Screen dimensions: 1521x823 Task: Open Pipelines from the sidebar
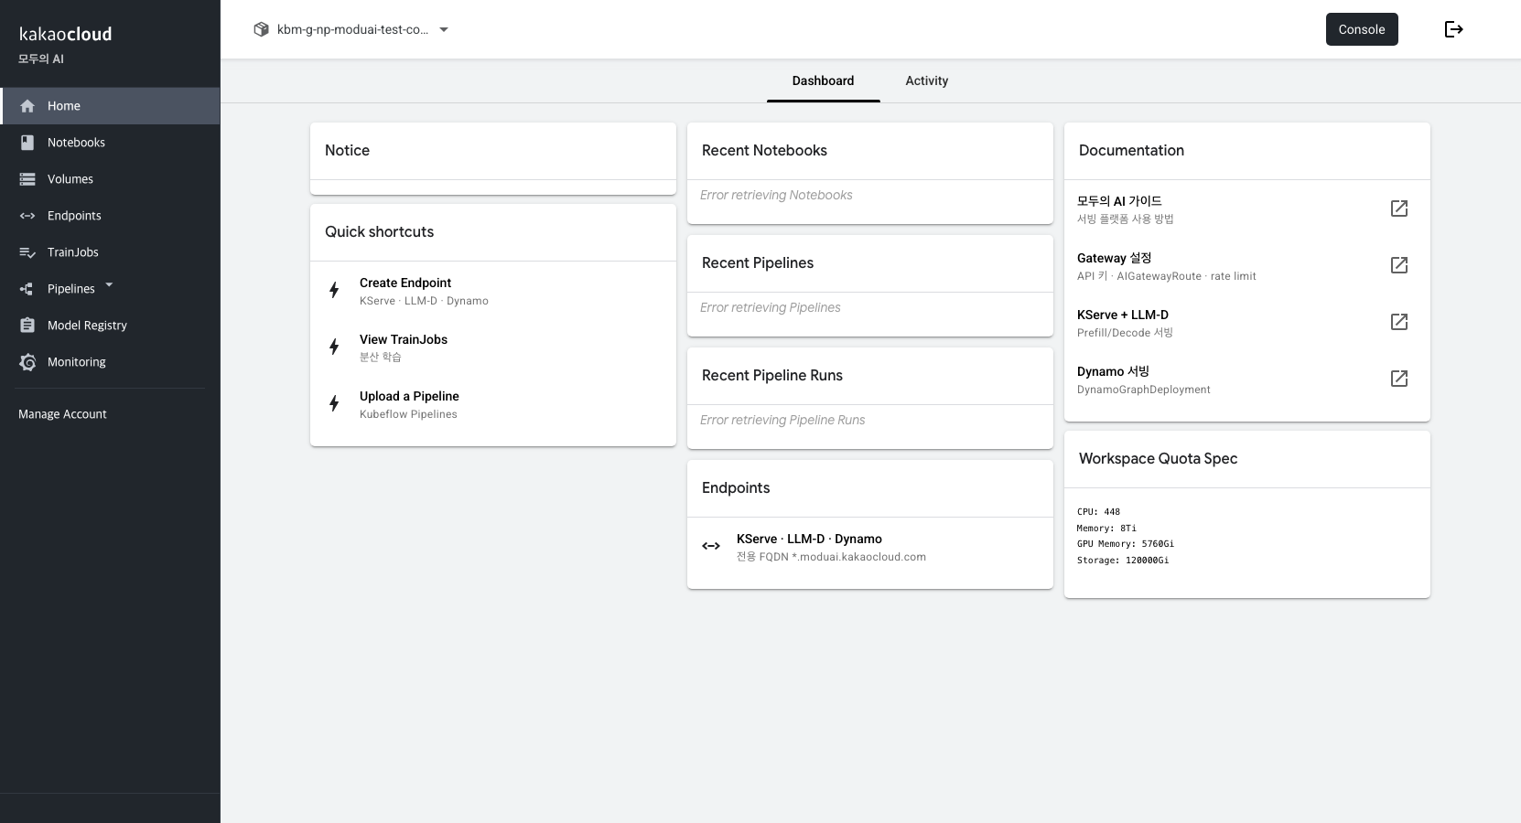coord(110,289)
